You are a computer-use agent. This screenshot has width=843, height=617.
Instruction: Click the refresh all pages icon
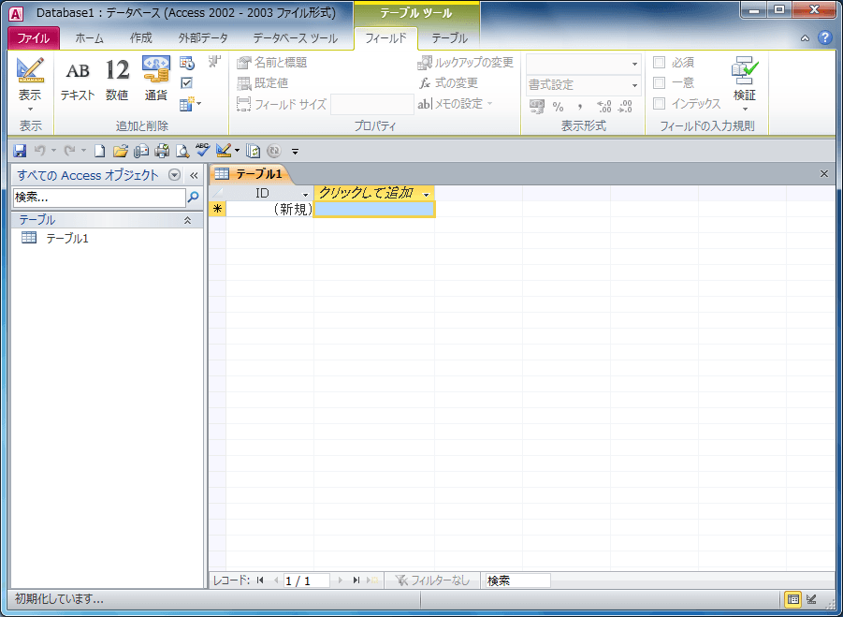click(x=254, y=151)
